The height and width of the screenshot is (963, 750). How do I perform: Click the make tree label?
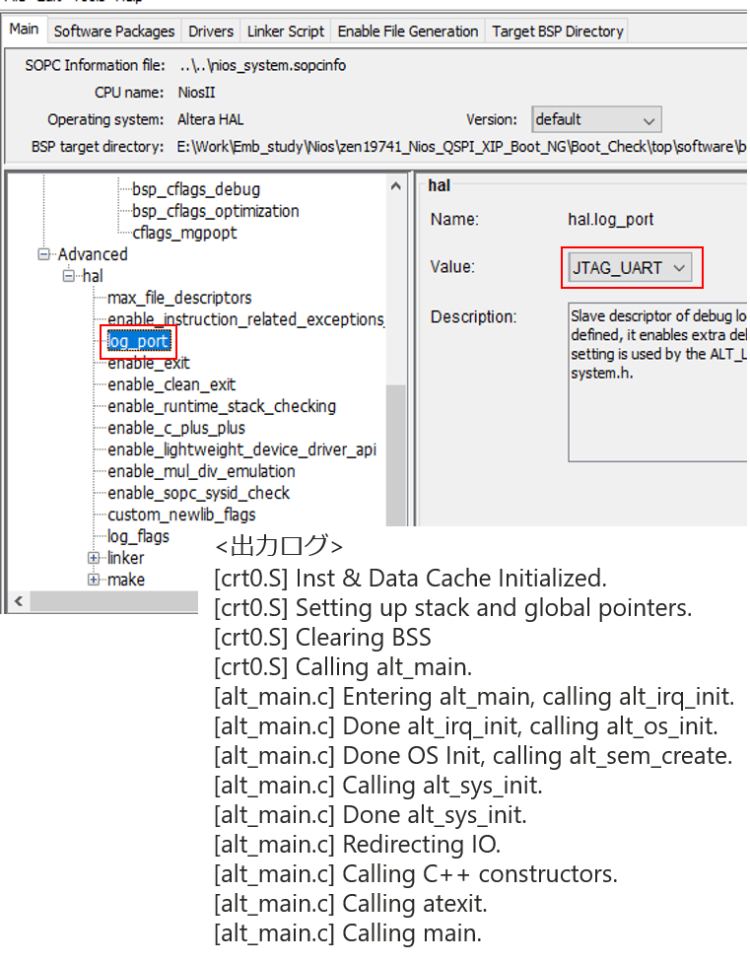point(126,580)
